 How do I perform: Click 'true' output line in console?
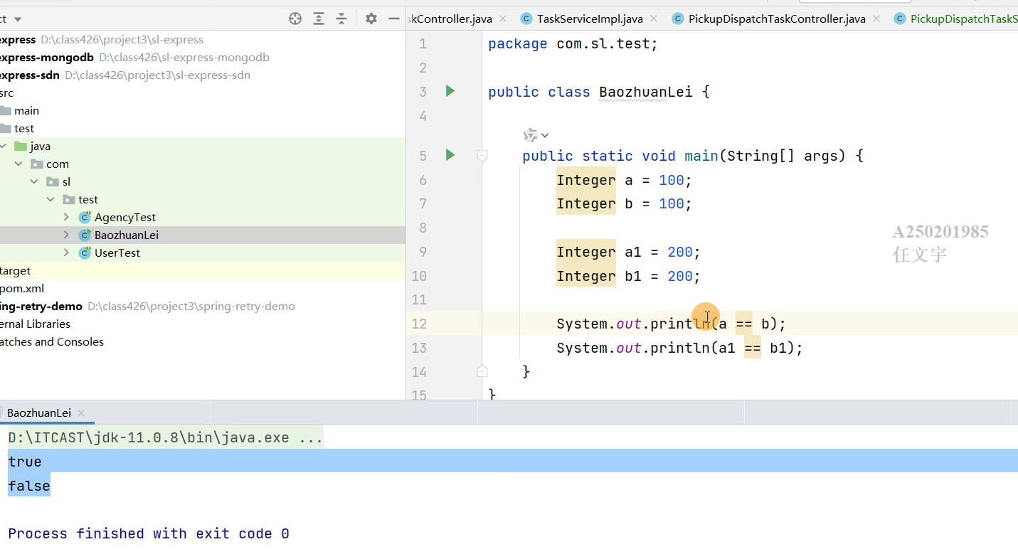(x=25, y=462)
